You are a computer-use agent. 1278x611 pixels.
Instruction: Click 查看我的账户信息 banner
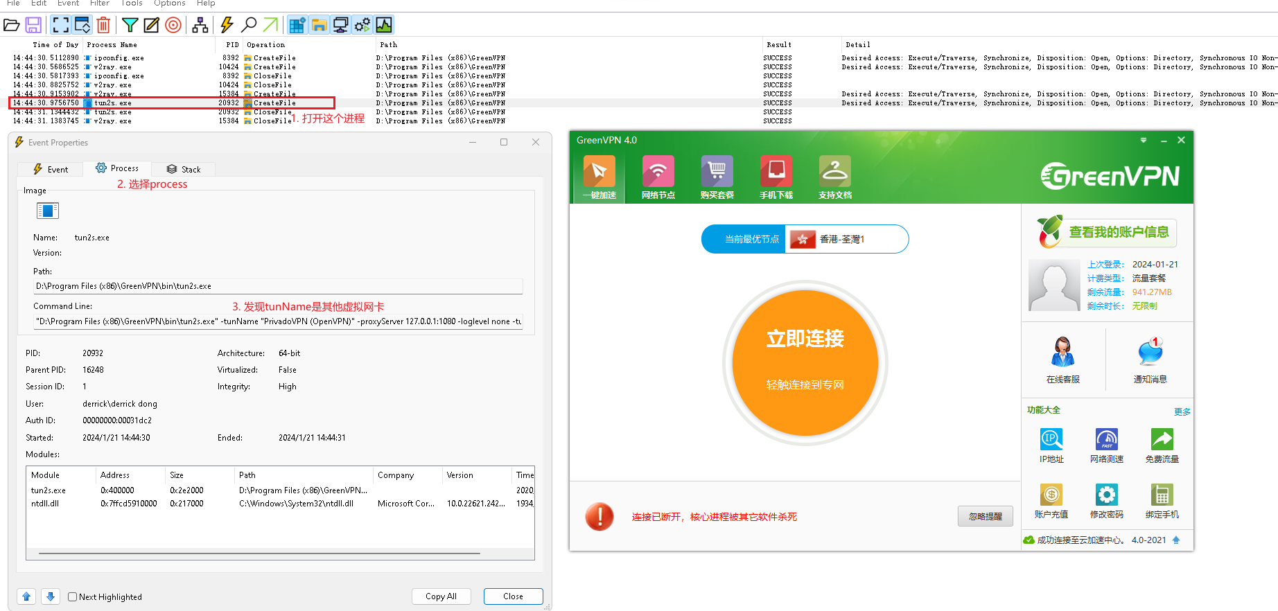tap(1106, 232)
